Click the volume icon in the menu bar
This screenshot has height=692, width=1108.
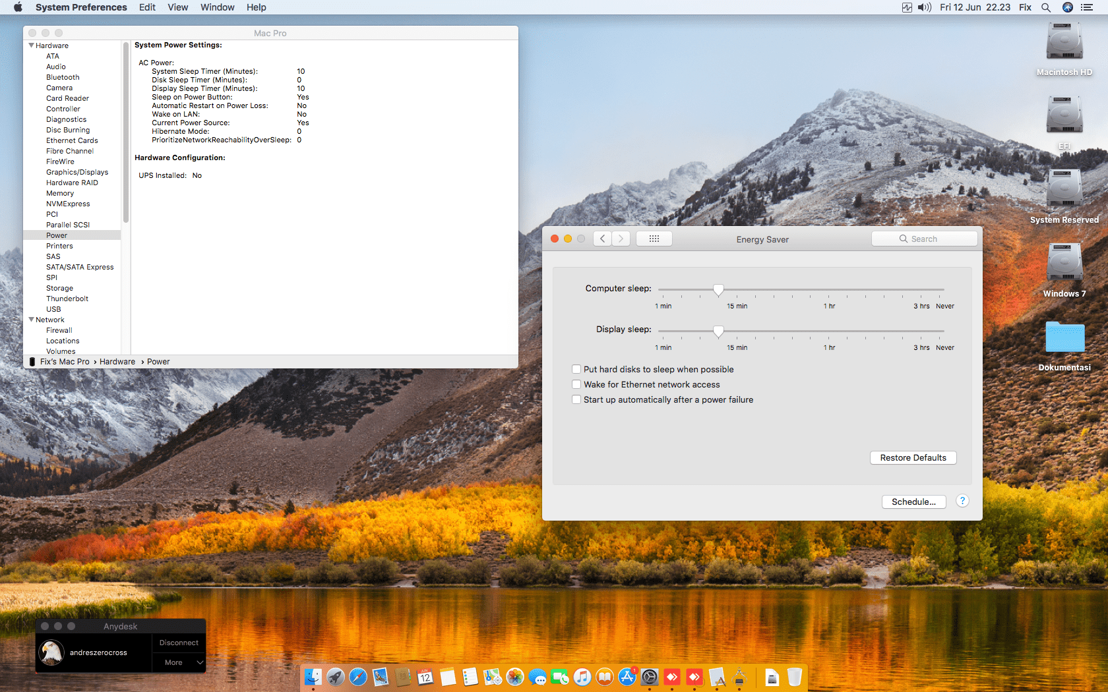point(924,7)
